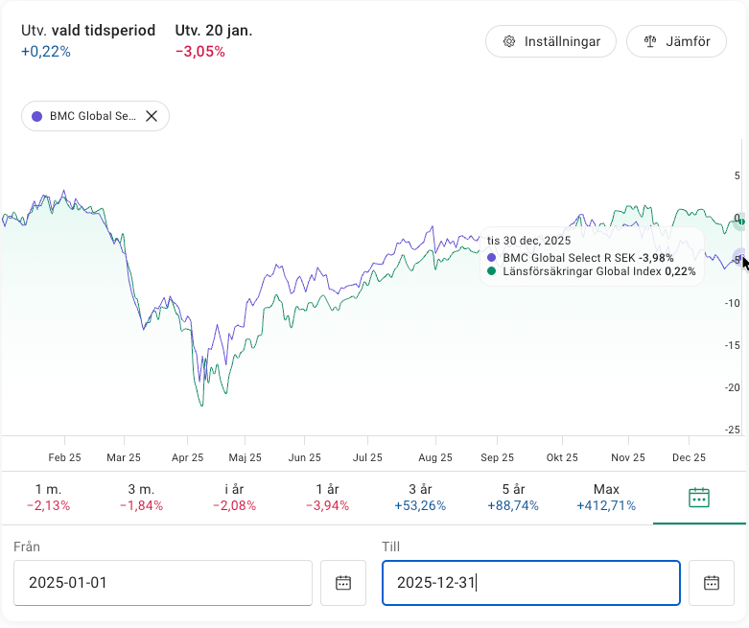
Task: Remove the BMC Global Select chip
Action: [152, 116]
